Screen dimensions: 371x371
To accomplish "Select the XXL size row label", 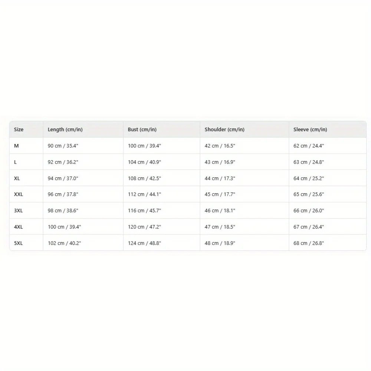I will click(19, 194).
